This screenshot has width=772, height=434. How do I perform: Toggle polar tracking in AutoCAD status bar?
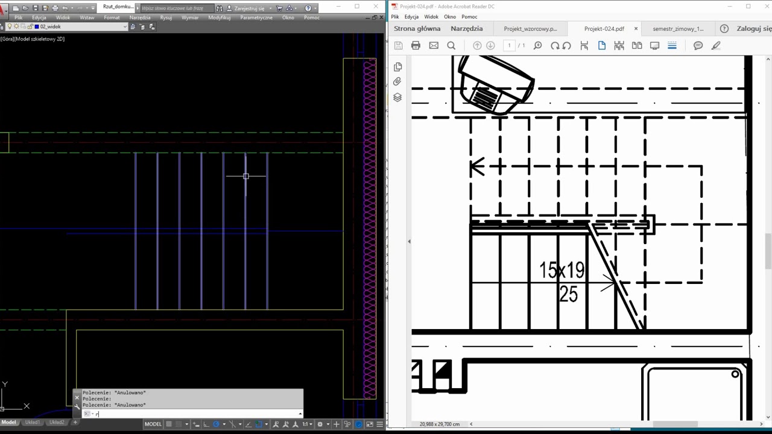tap(217, 424)
